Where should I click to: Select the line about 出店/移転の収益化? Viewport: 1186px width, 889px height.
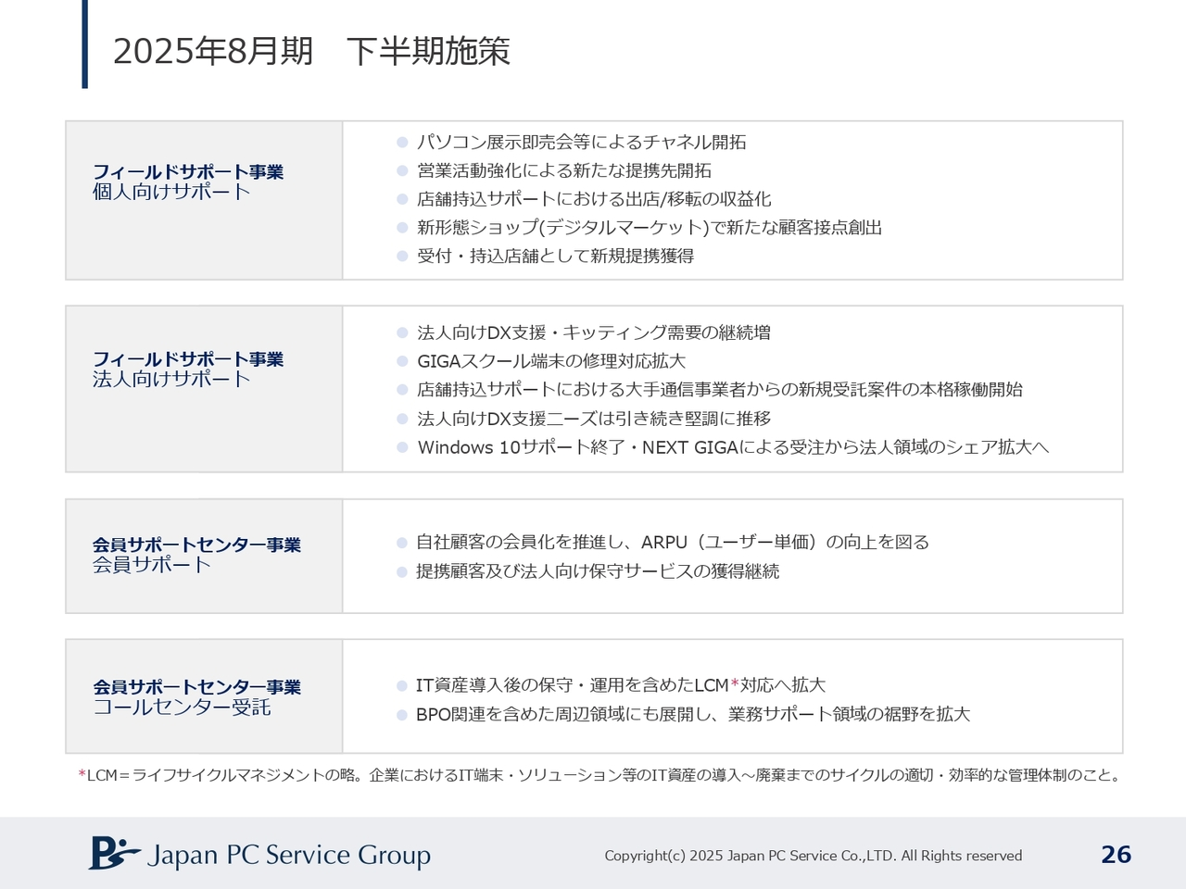[594, 199]
